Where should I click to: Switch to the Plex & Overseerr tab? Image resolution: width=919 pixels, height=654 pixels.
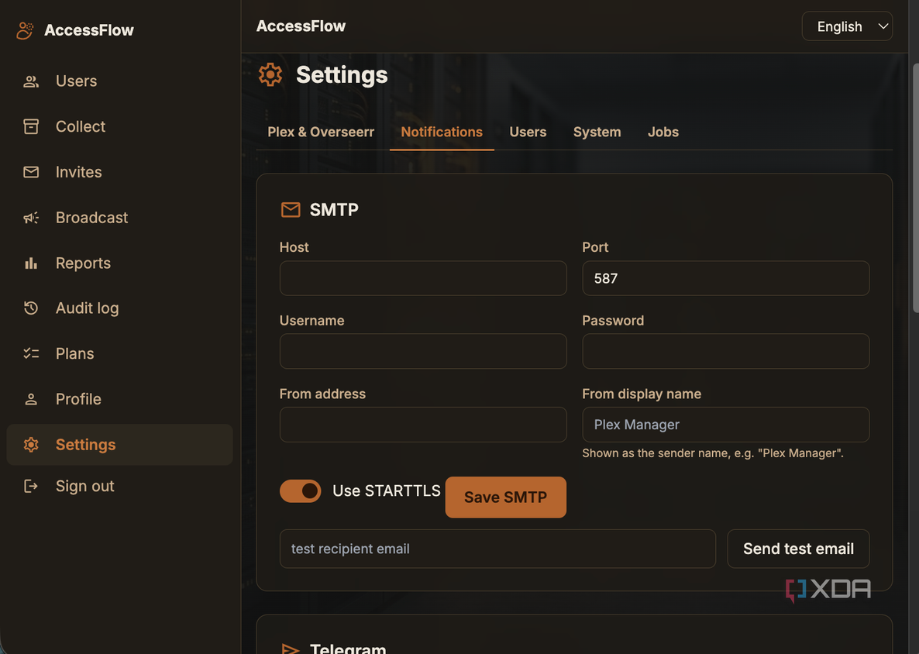point(321,133)
